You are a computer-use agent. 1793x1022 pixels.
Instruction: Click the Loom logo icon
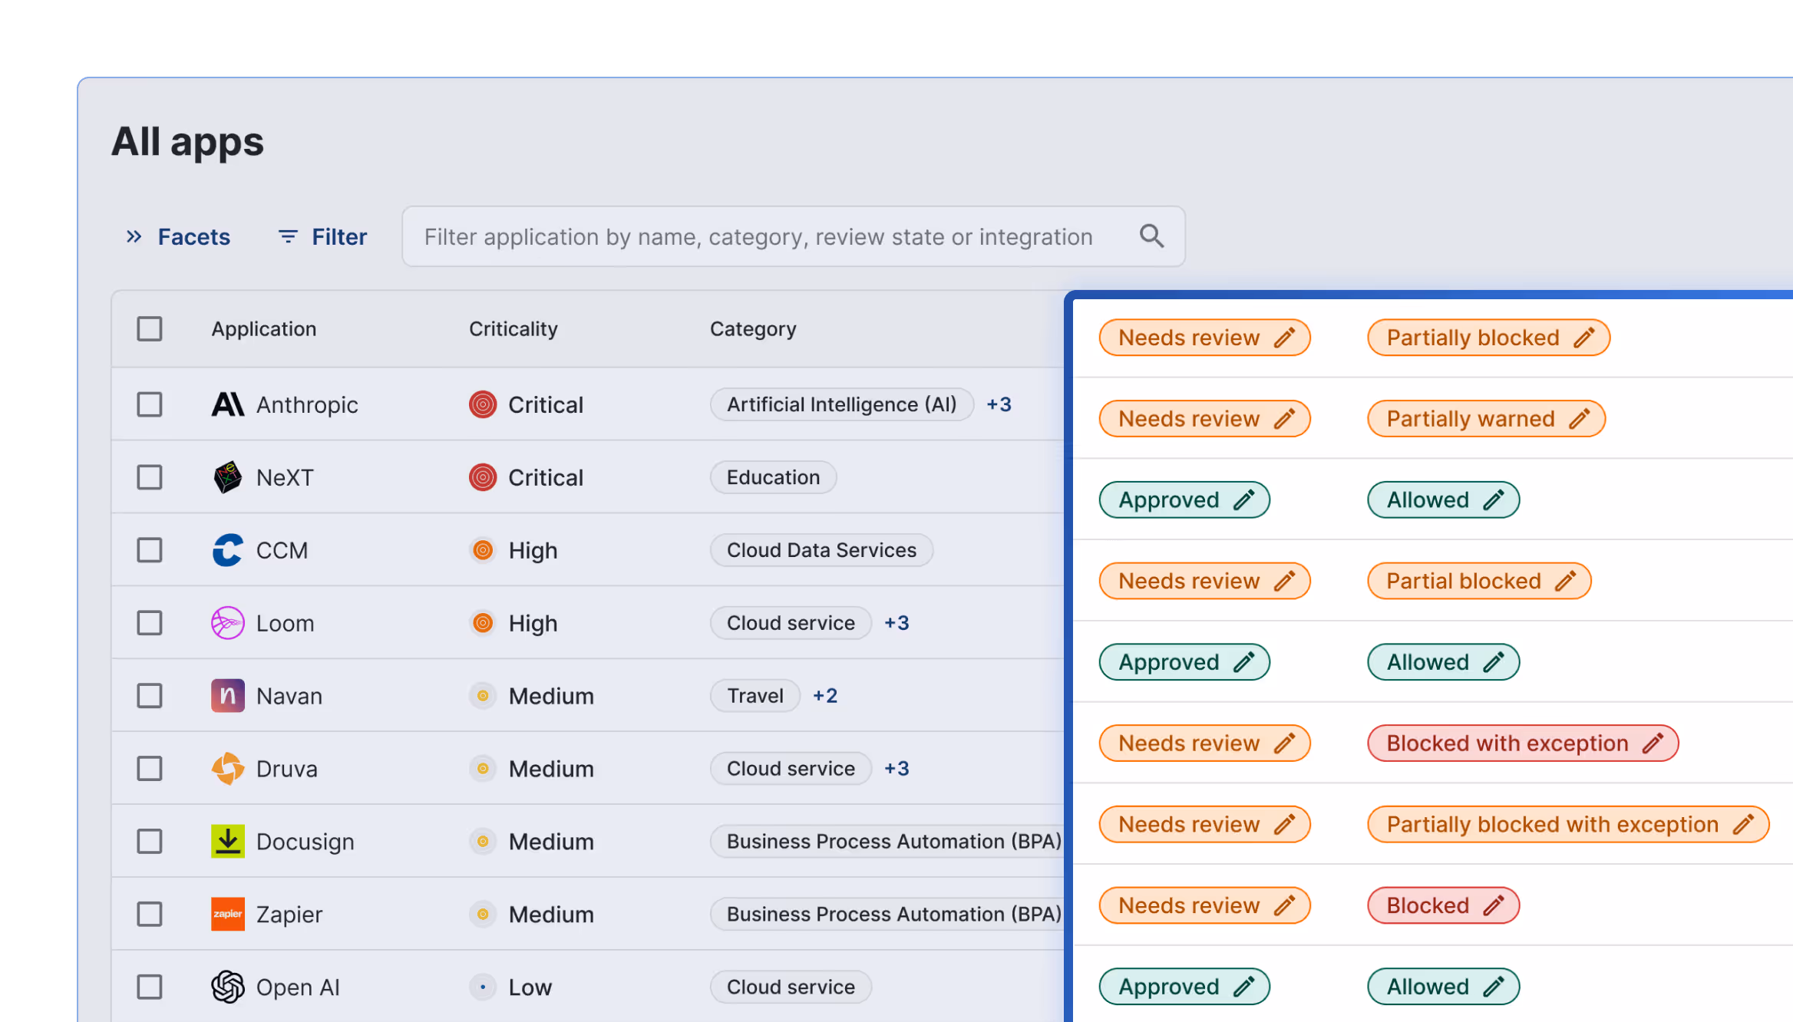(x=228, y=623)
